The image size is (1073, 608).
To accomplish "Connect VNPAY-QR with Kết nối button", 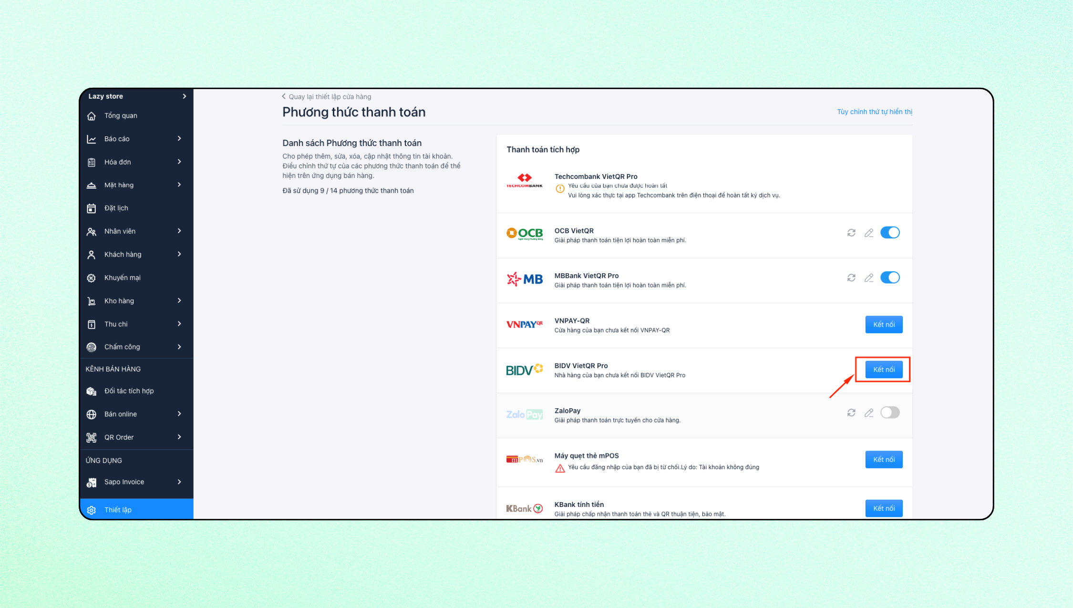I will tap(884, 325).
